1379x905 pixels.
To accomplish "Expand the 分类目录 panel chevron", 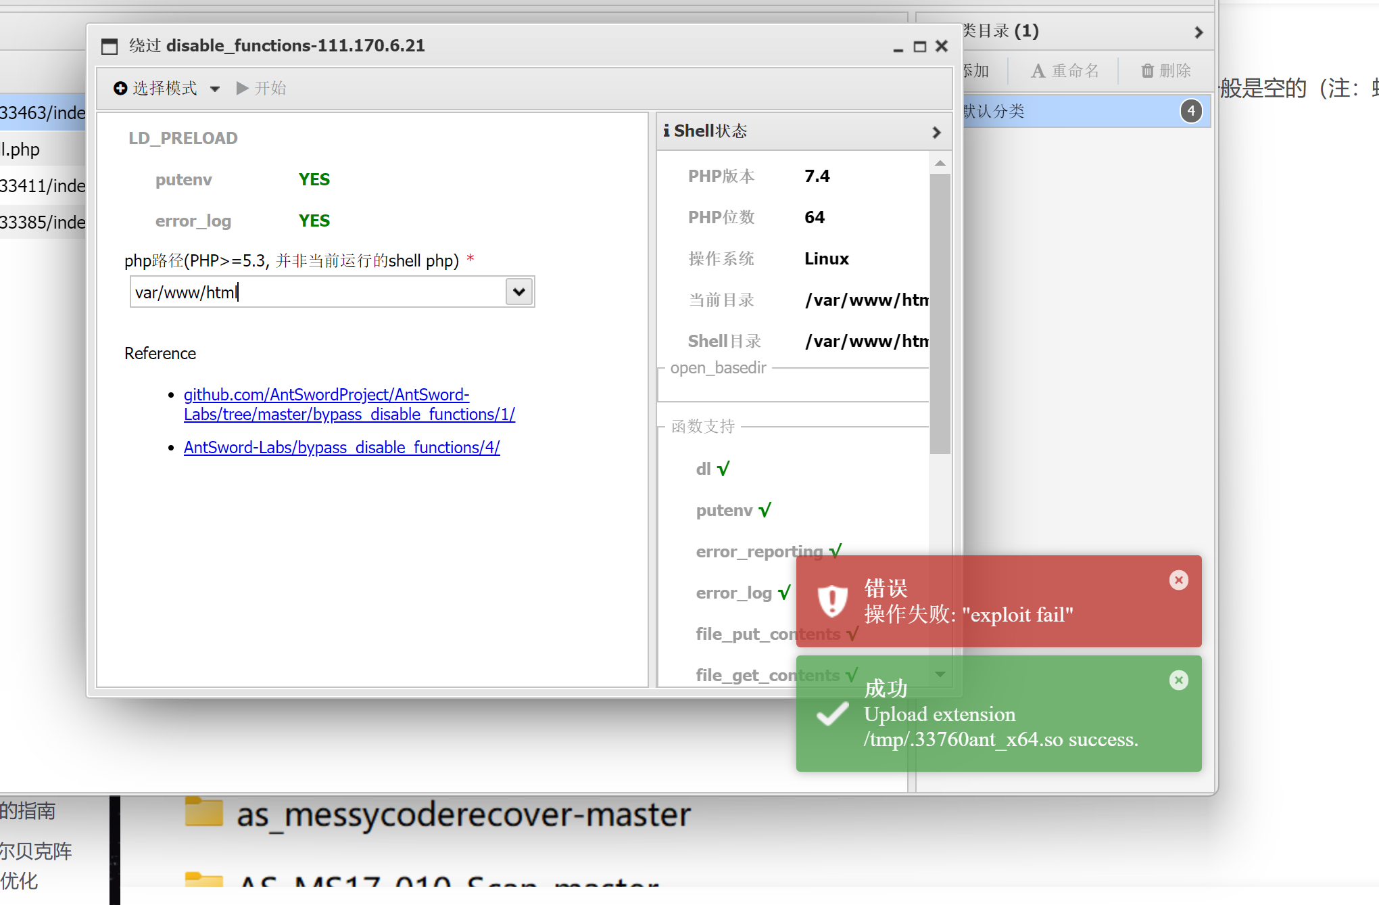I will tap(1199, 32).
